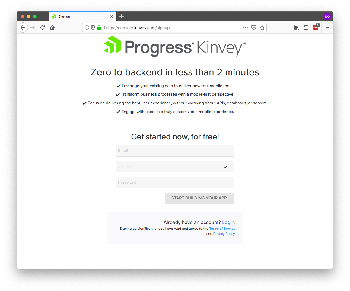The height and width of the screenshot is (291, 350).
Task: Open the Firefox hamburger menu
Action: point(327,27)
